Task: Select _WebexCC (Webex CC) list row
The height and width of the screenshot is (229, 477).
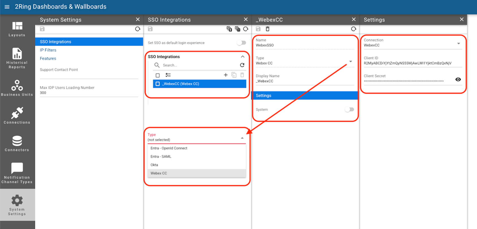Action: click(x=200, y=84)
